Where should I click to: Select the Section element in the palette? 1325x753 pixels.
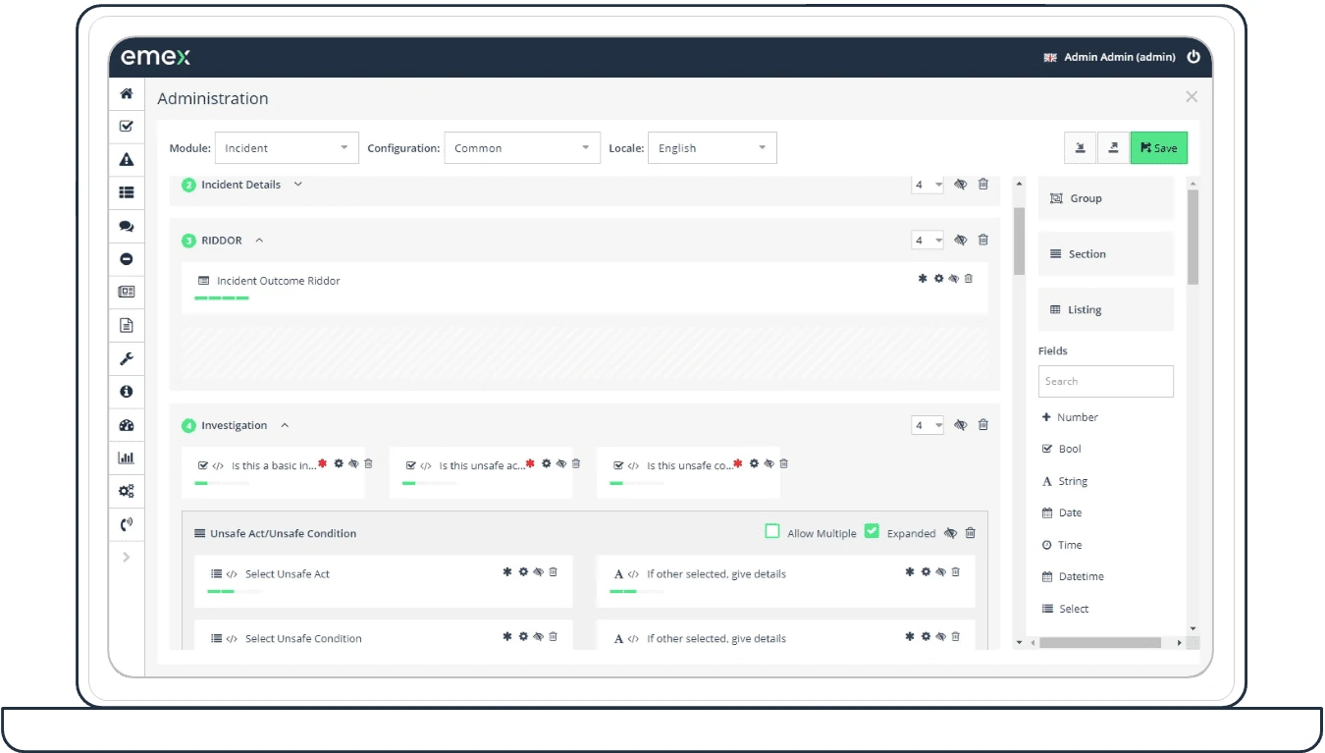coord(1106,254)
